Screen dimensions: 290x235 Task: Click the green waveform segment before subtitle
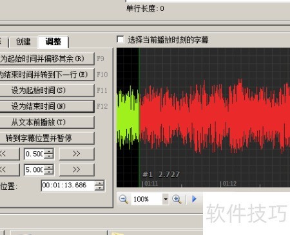[128, 117]
